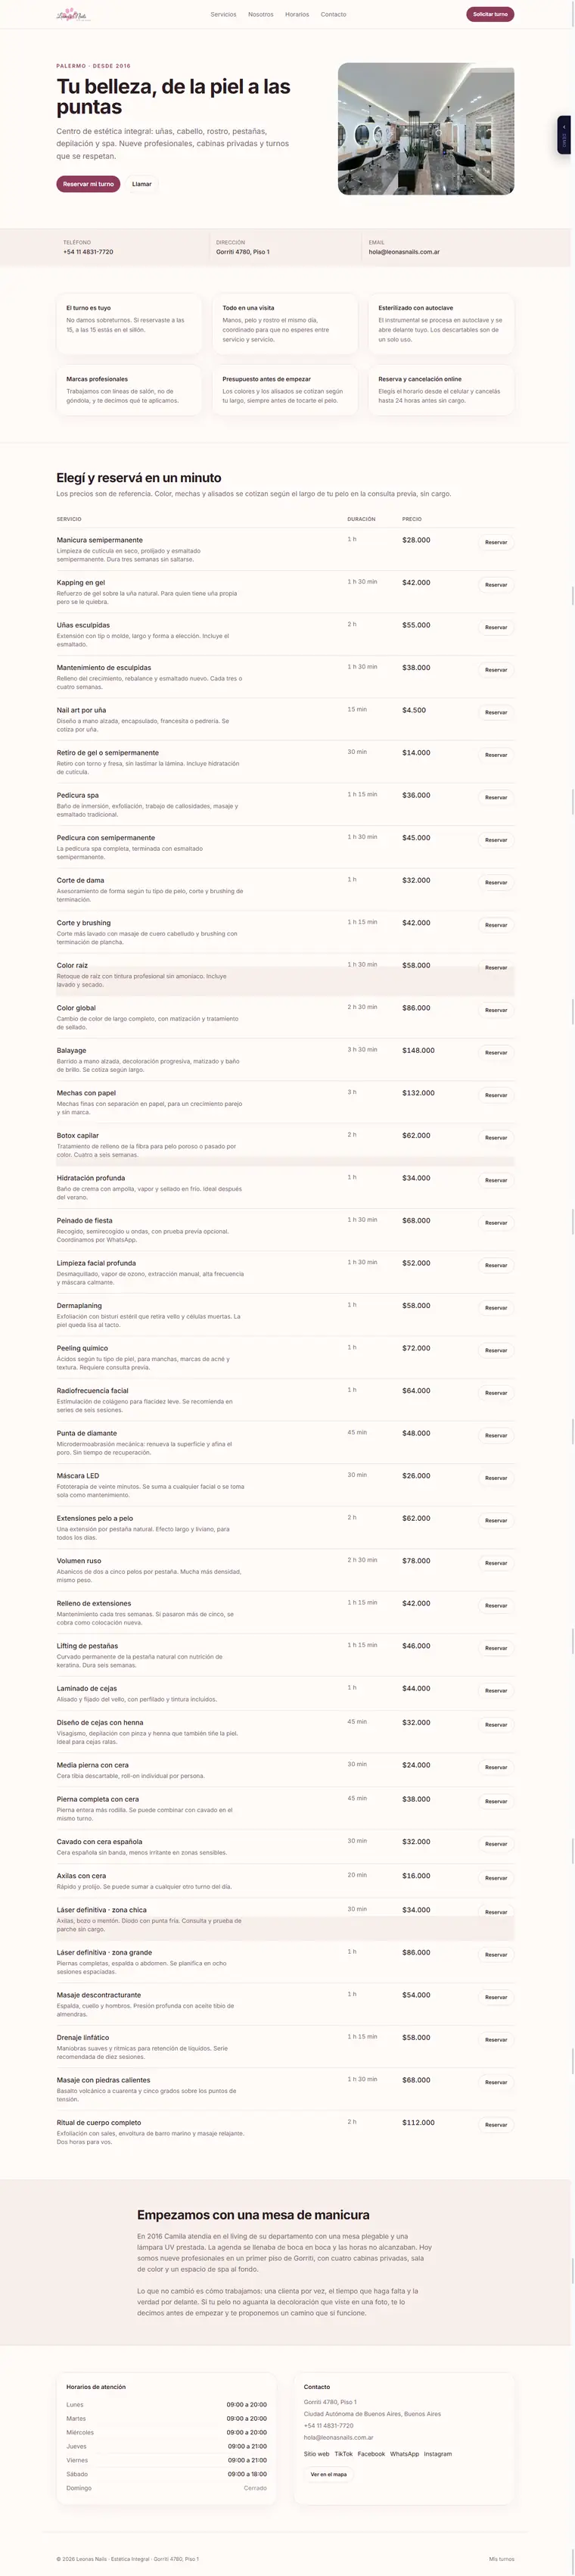Open the WhatsApp link in Contacto

coord(405,2453)
